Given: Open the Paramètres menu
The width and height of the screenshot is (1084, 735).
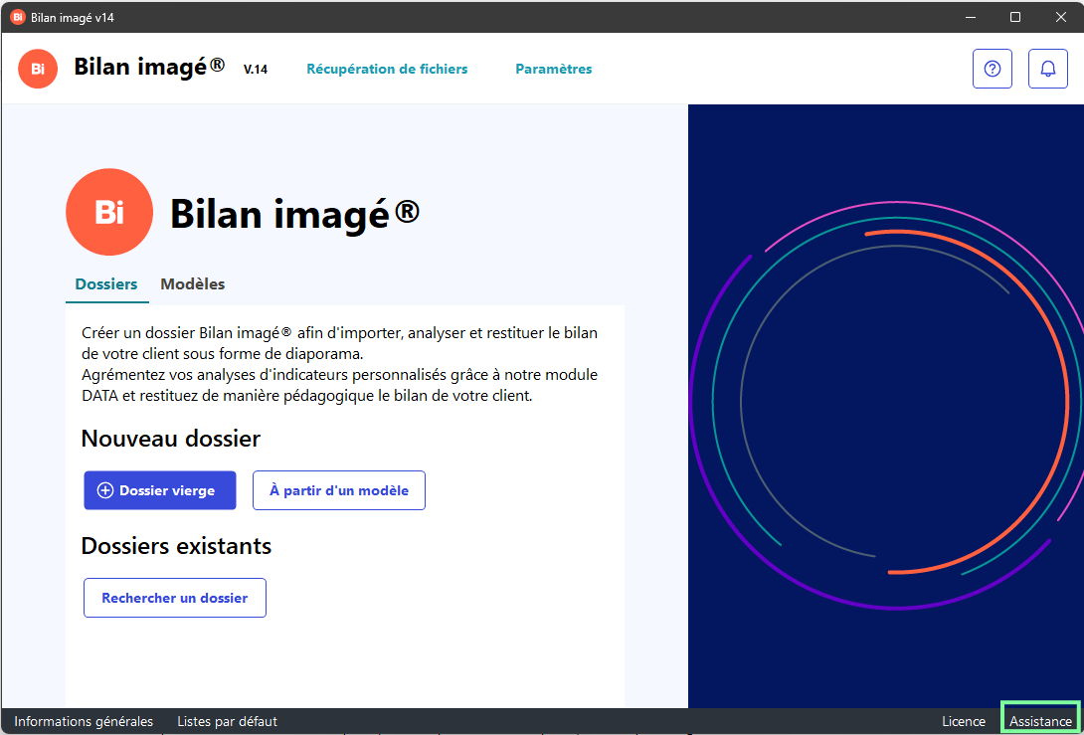Looking at the screenshot, I should point(554,69).
